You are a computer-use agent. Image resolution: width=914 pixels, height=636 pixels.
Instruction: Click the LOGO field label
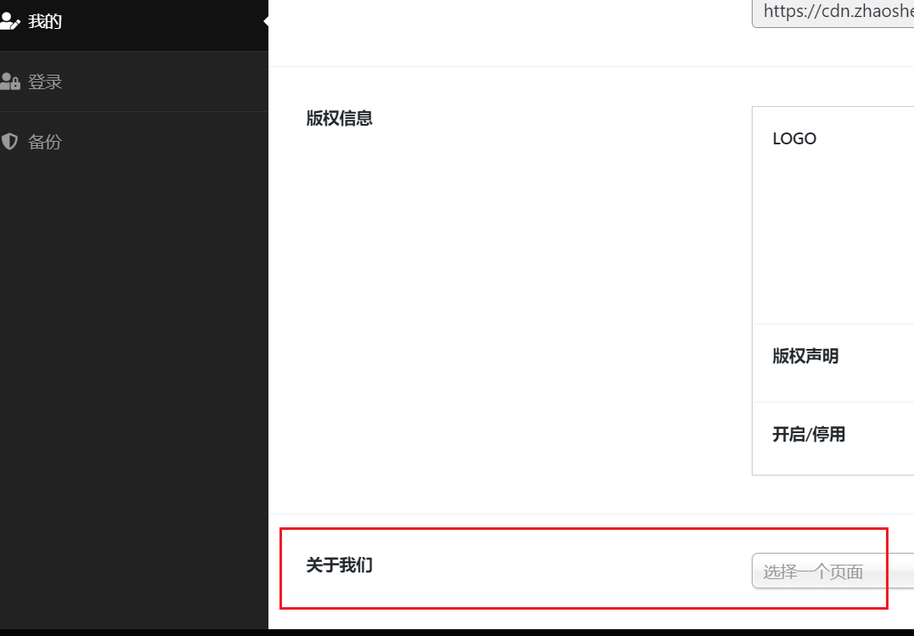tap(794, 138)
